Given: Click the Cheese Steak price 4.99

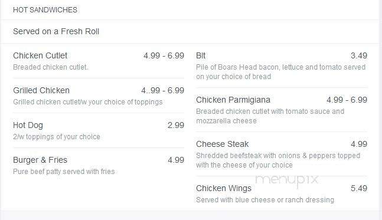Looking at the screenshot, I should pyautogui.click(x=359, y=145).
